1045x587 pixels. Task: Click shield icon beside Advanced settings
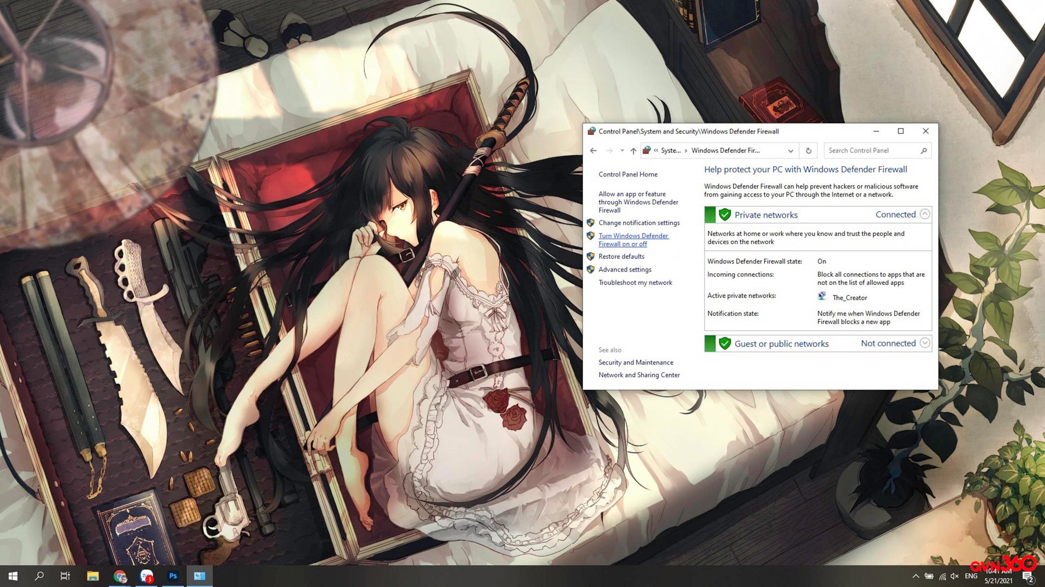(590, 270)
